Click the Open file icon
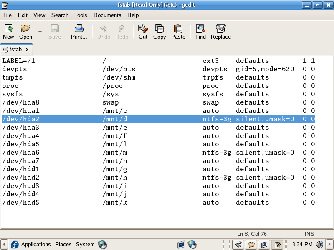Screen dimensions: 334x250 click(x=25, y=29)
